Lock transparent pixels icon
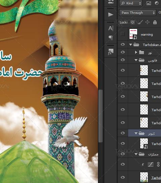The image size is (161, 183). [x=132, y=22]
